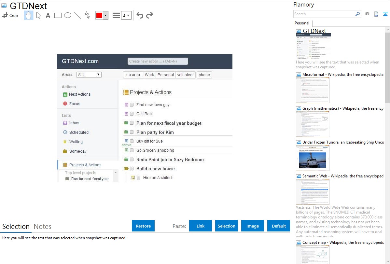Check the Buy gift for Sue checkbox
The width and height of the screenshot is (390, 264).
point(132,141)
